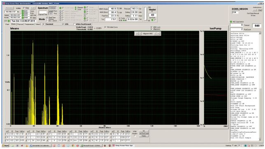Open the Word document taskbar item
This screenshot has width=265, height=149.
pyautogui.click(x=40, y=146)
